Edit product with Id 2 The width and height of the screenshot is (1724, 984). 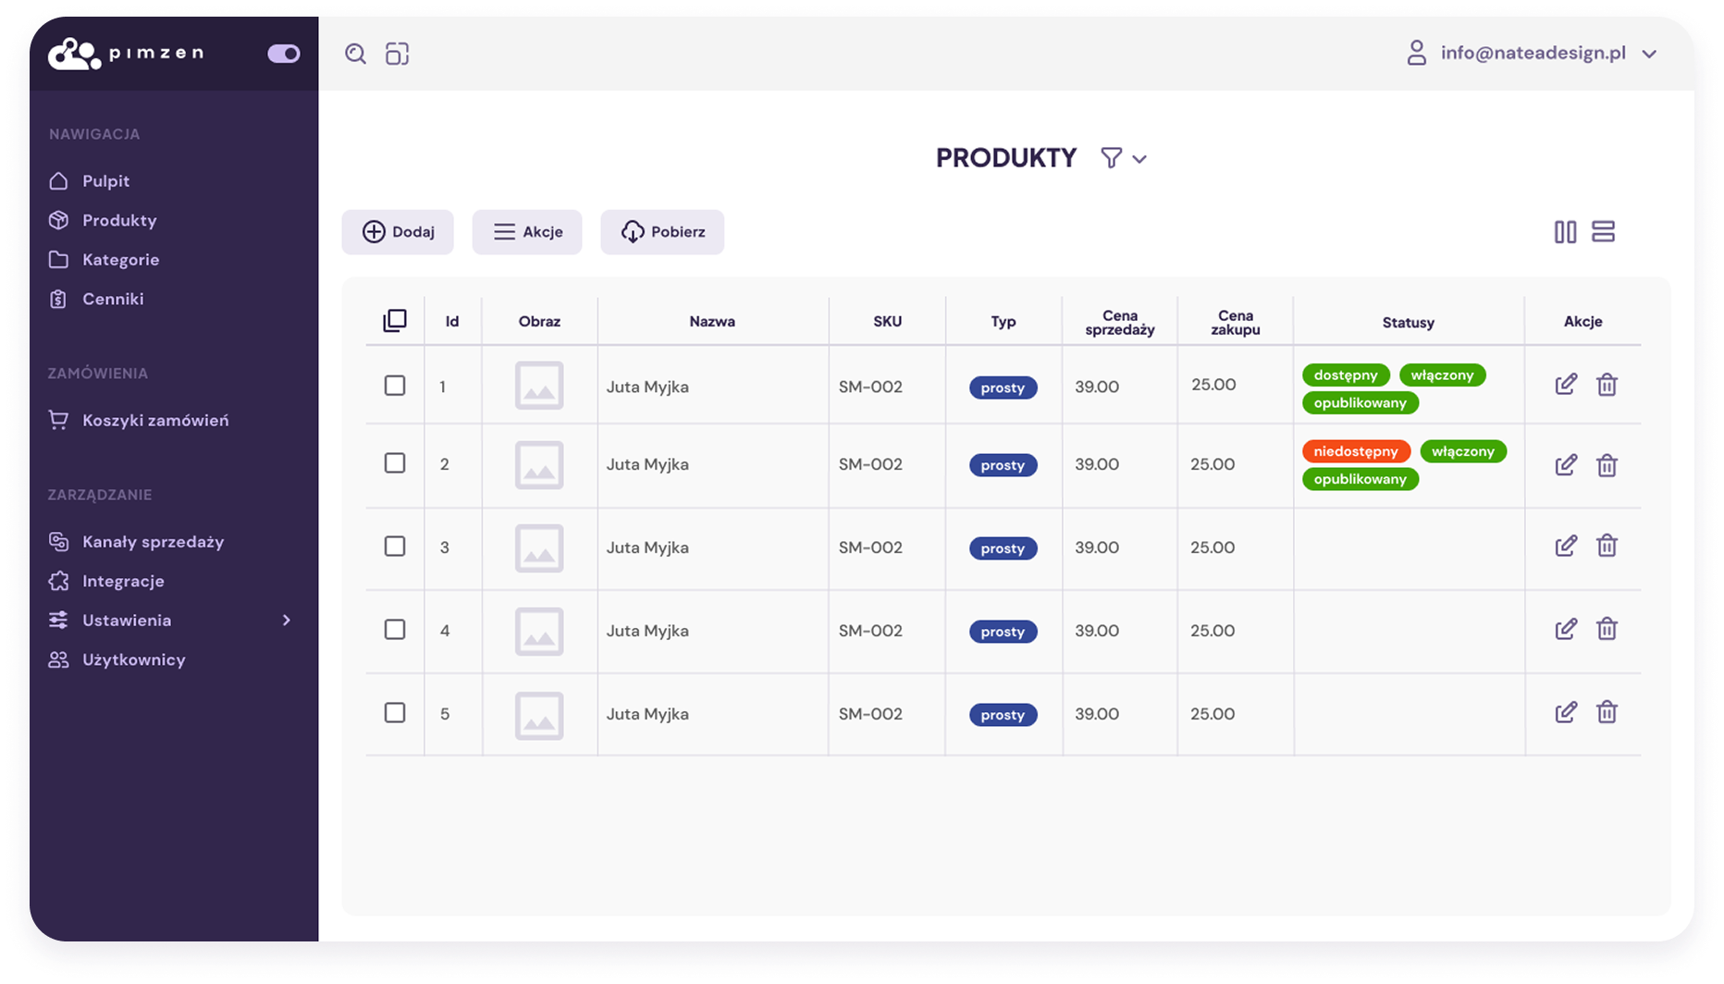coord(1566,464)
